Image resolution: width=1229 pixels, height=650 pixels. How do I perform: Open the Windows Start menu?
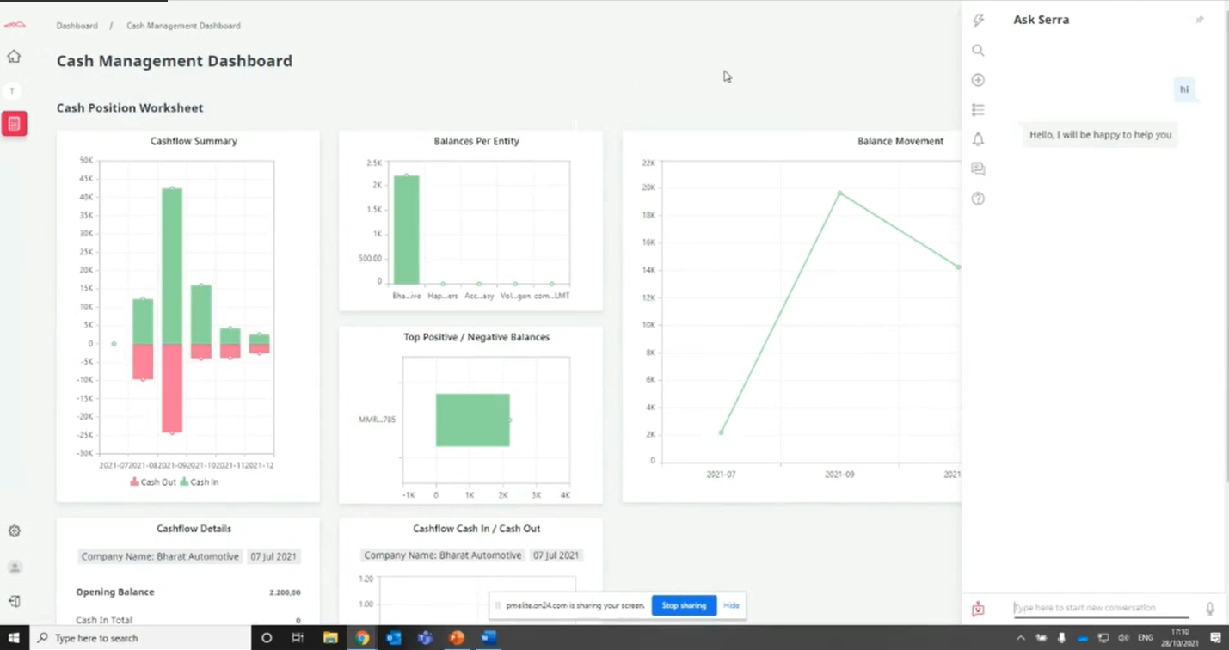[x=13, y=638]
